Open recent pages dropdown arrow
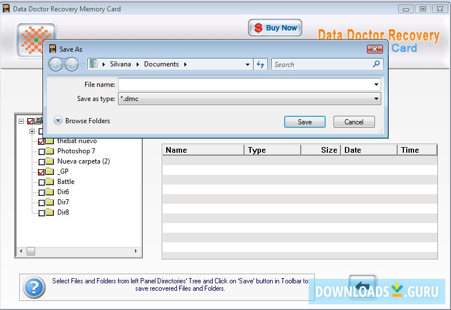 click(x=83, y=65)
